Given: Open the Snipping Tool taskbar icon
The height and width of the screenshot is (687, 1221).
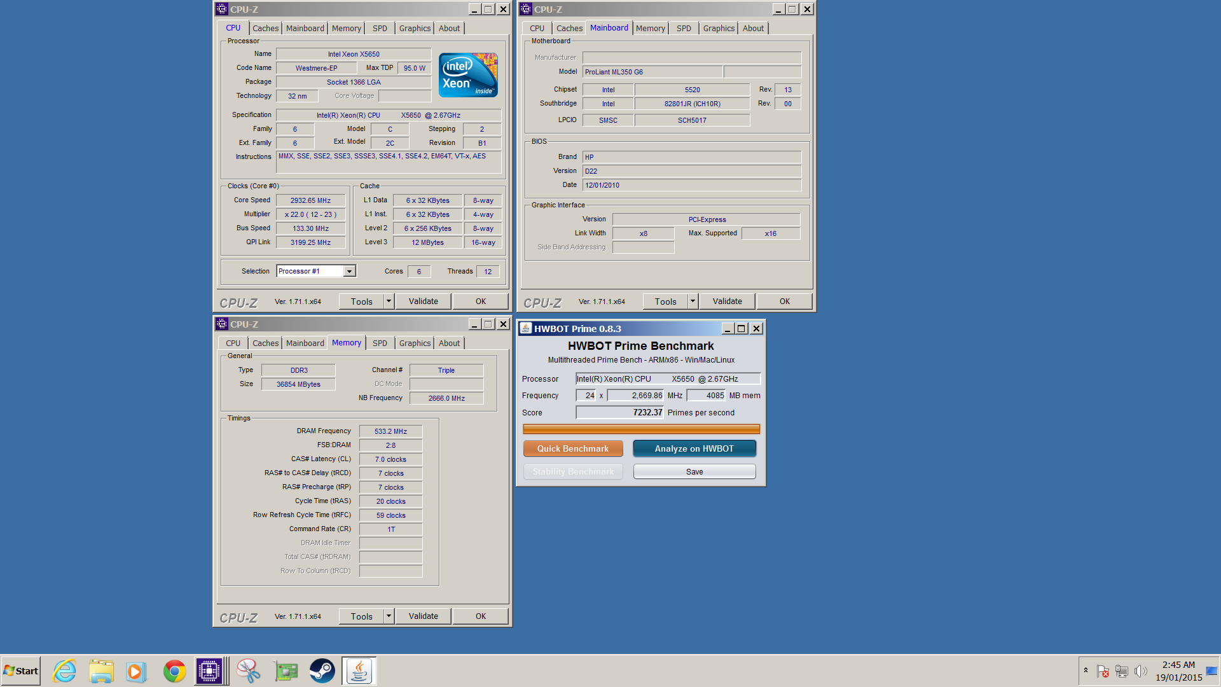Looking at the screenshot, I should click(249, 671).
